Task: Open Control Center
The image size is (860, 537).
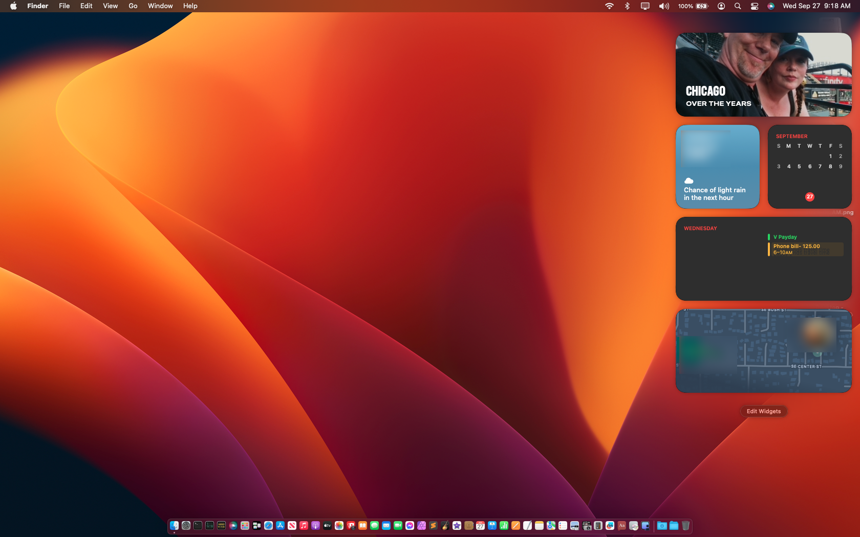Action: (754, 6)
